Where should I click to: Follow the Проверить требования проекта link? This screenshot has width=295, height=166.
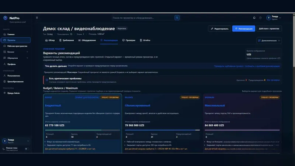pyautogui.click(x=229, y=66)
